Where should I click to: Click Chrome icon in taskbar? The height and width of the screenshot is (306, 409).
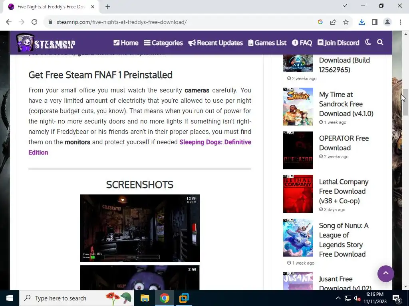point(164,298)
